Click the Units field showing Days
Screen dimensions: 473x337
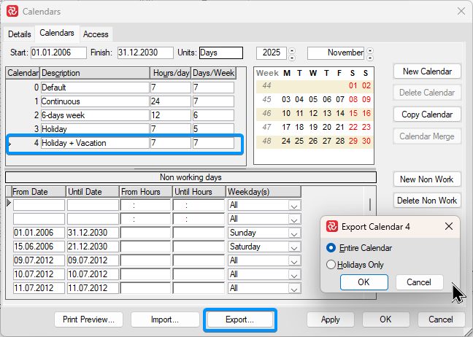[x=221, y=53]
